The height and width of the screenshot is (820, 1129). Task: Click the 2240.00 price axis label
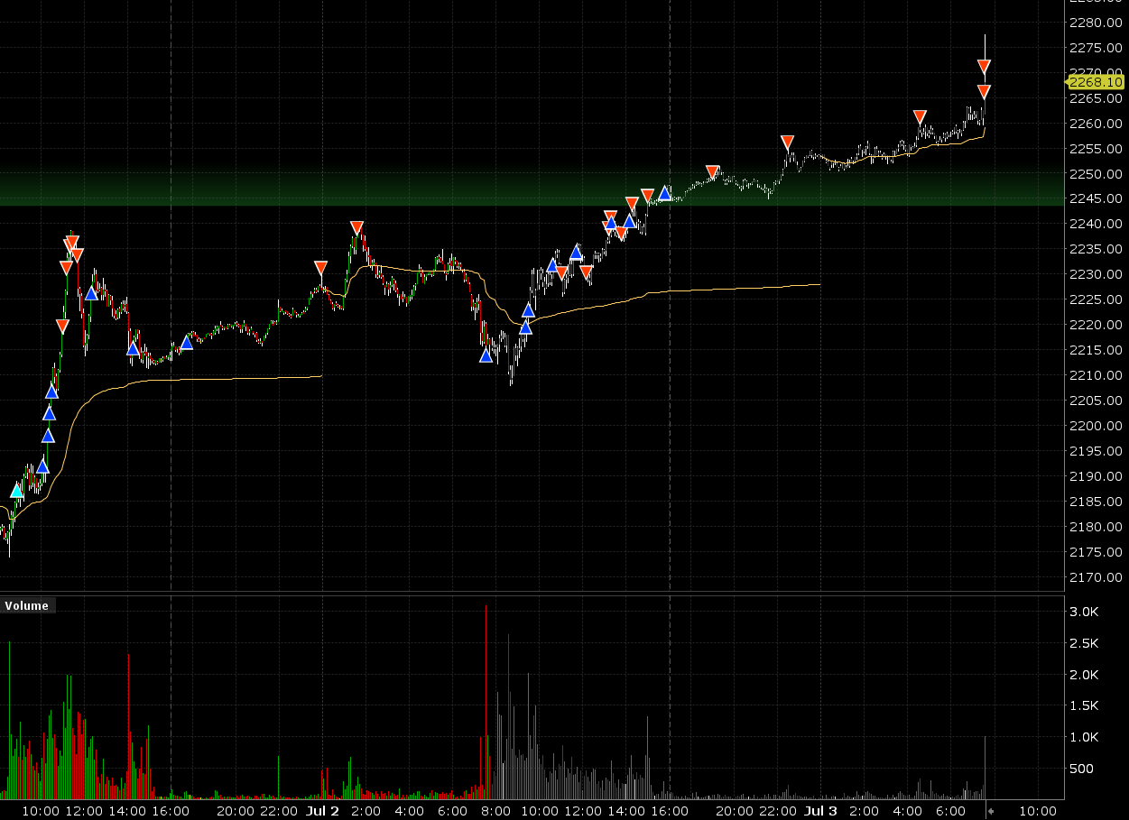pos(1095,224)
